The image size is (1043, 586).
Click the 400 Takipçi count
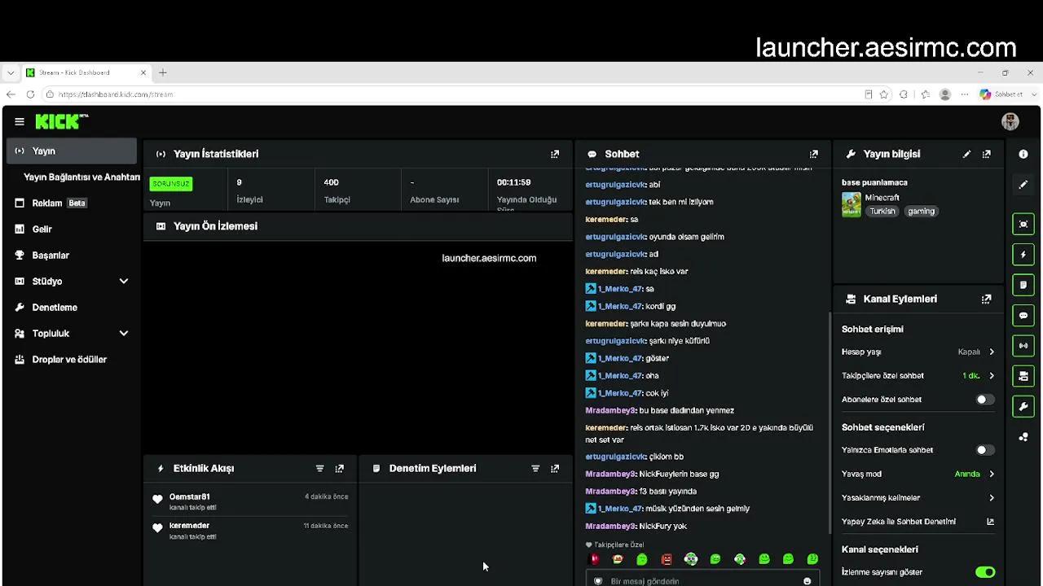[x=331, y=182]
